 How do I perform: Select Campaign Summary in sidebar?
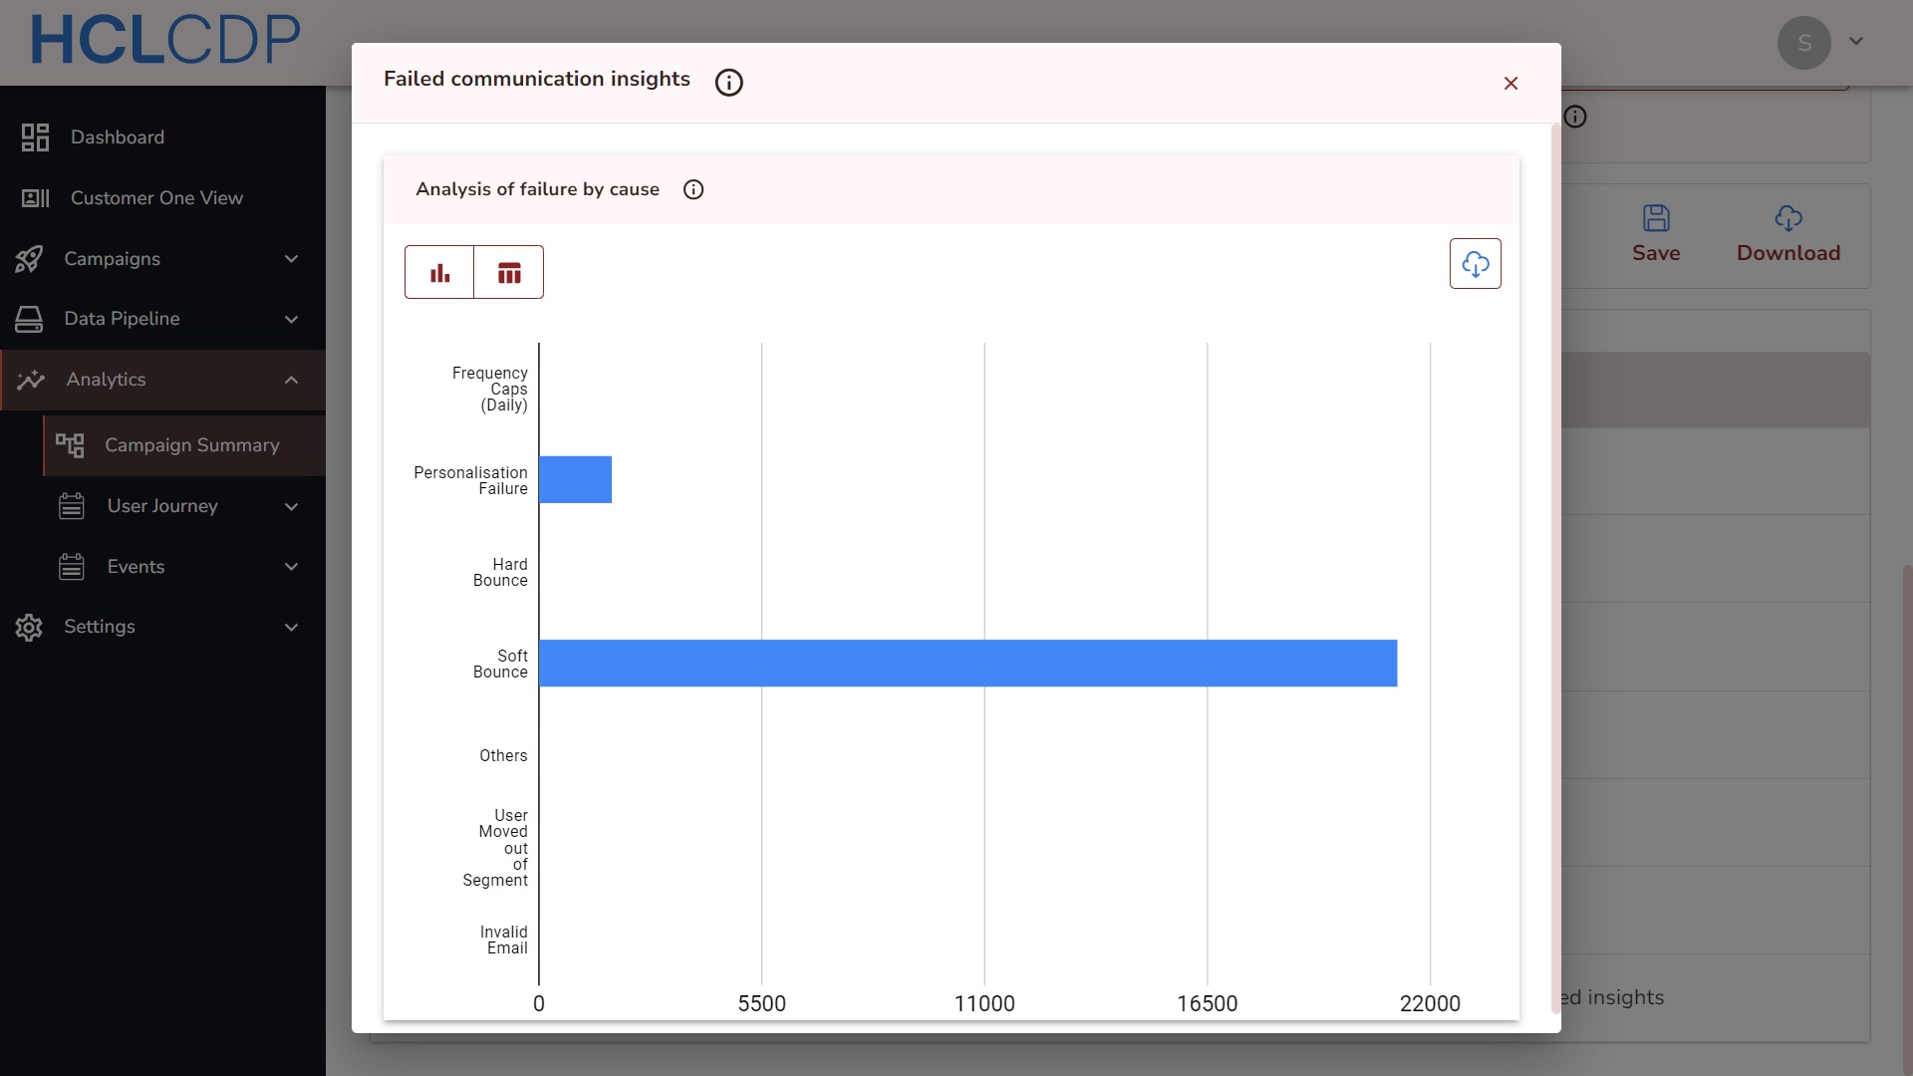[191, 445]
